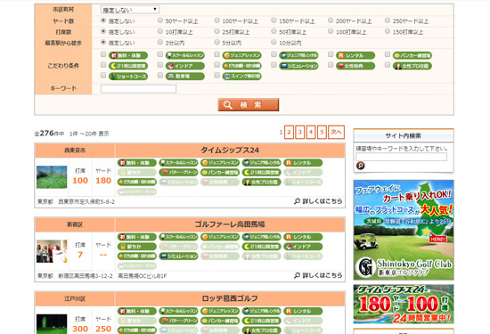
Task: Click the 次へ next page button
Action: (336, 133)
